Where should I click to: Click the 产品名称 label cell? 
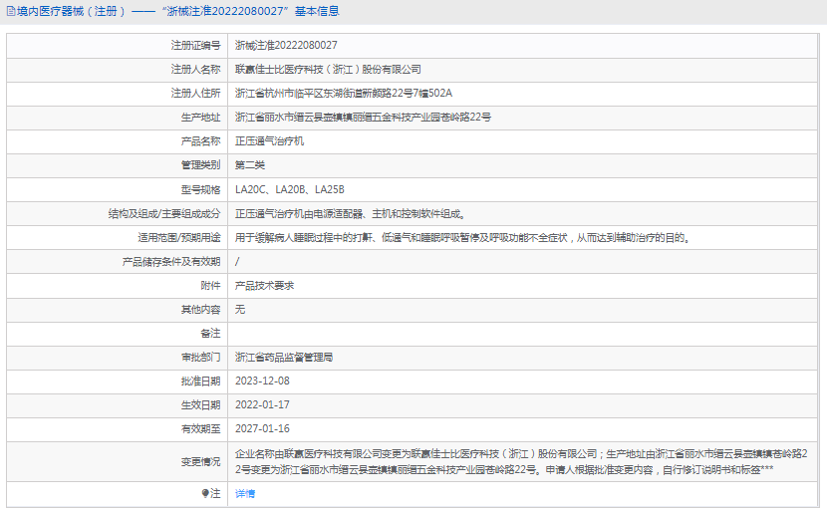click(118, 141)
